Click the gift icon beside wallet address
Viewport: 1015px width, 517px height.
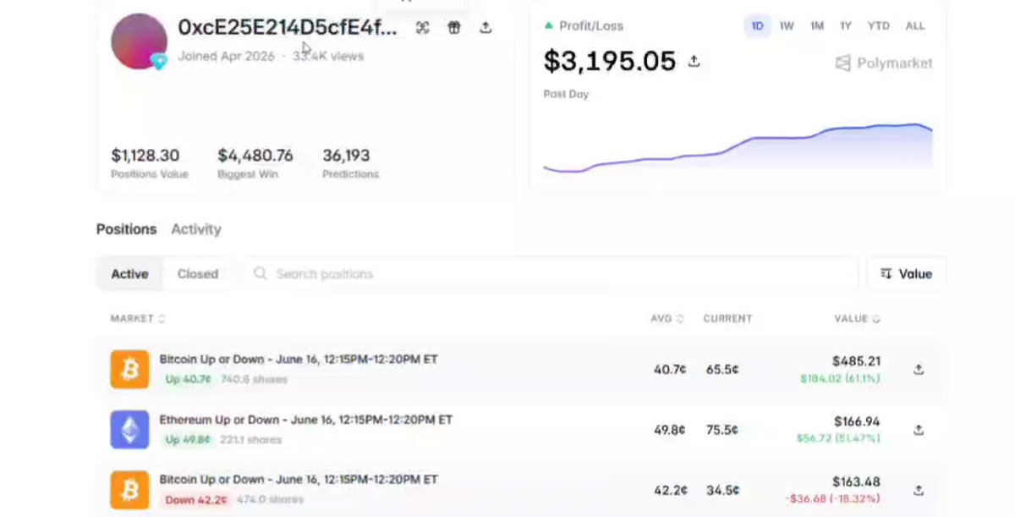(454, 27)
